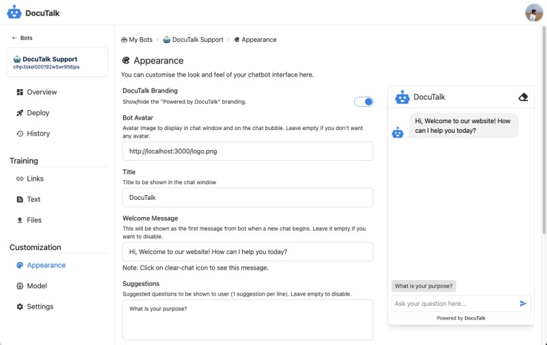Click the Bot Avatar URL field

(248, 151)
